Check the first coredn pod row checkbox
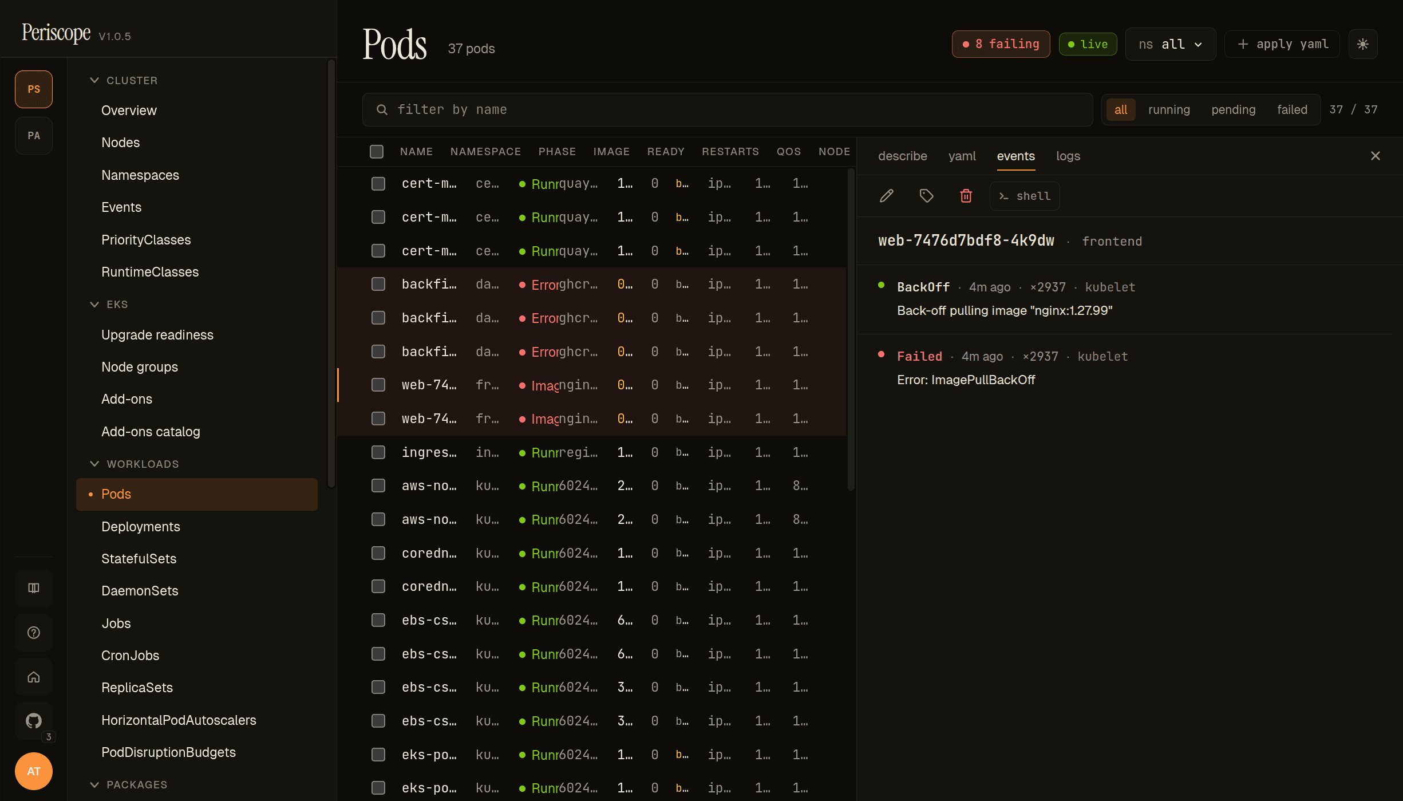Viewport: 1403px width, 801px height. click(378, 553)
